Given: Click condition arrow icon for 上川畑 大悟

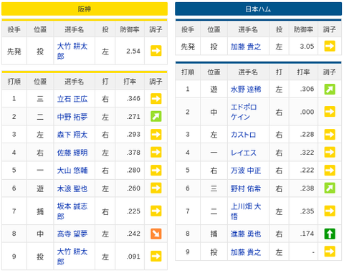Looking at the screenshot, I should (330, 211).
